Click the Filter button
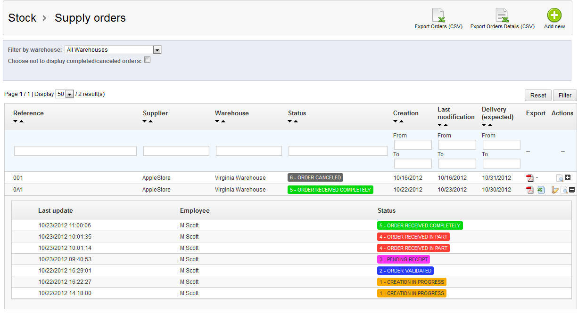This screenshot has height=313, width=578. (565, 95)
